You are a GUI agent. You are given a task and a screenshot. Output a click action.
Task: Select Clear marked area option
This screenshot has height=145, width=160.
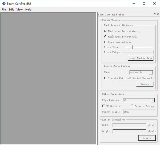[x=118, y=42]
